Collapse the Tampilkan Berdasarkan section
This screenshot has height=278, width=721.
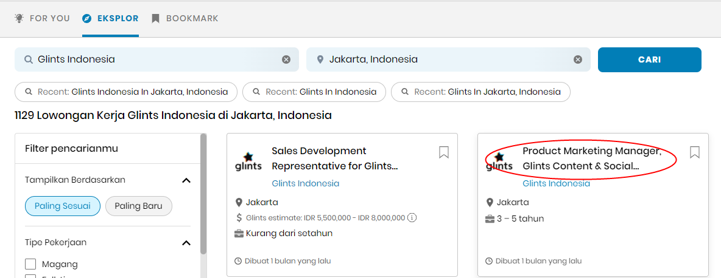pyautogui.click(x=186, y=180)
